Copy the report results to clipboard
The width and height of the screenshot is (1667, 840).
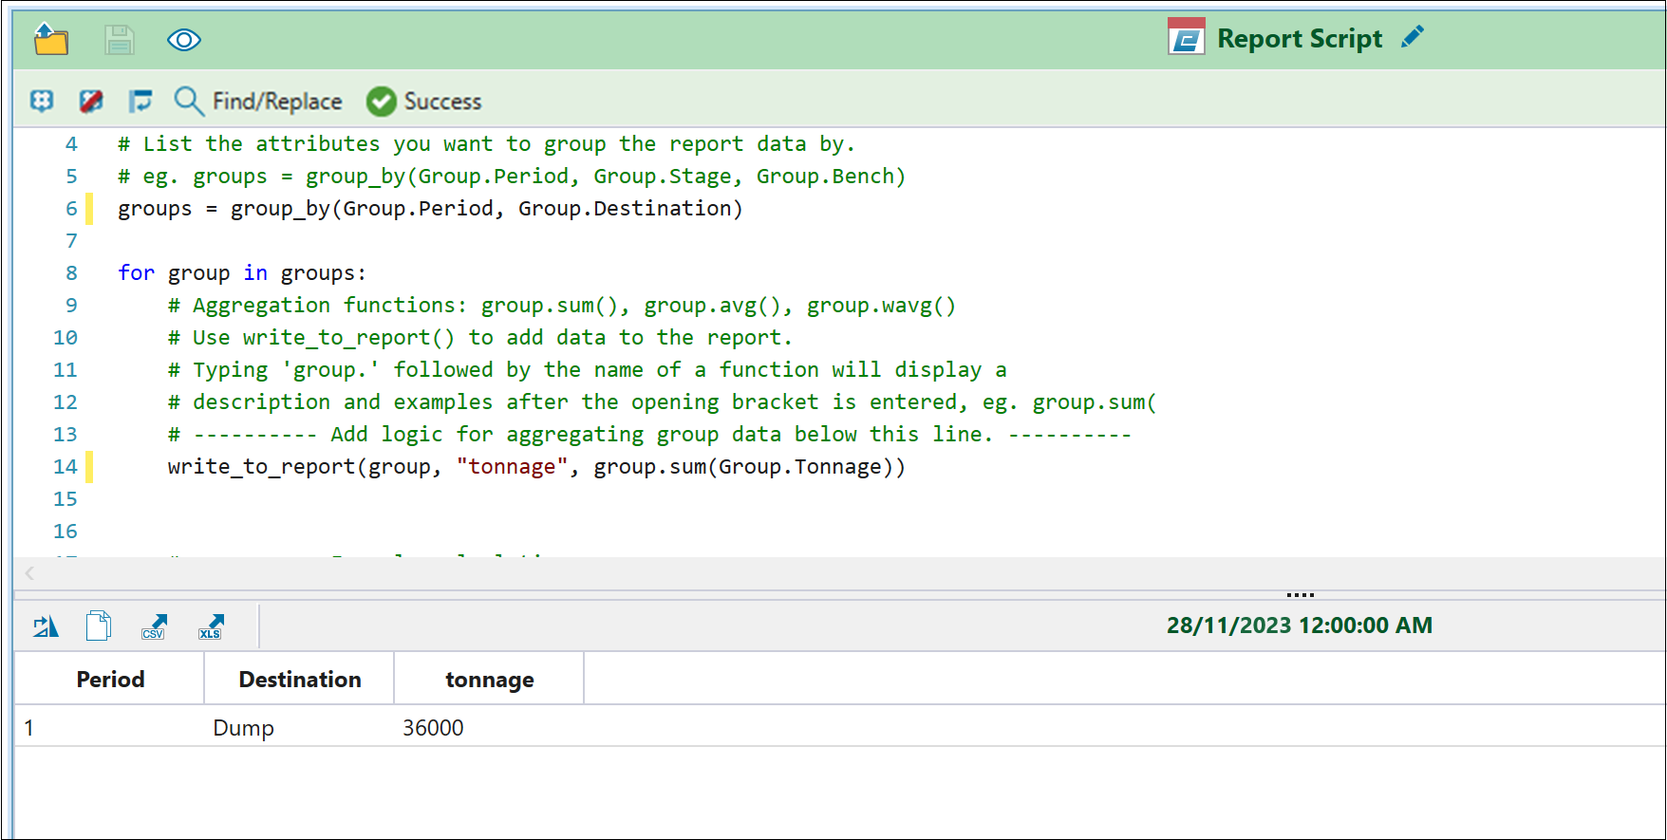tap(99, 626)
